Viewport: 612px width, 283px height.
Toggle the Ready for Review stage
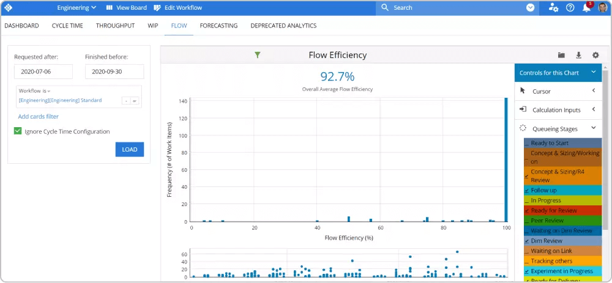[x=527, y=211]
